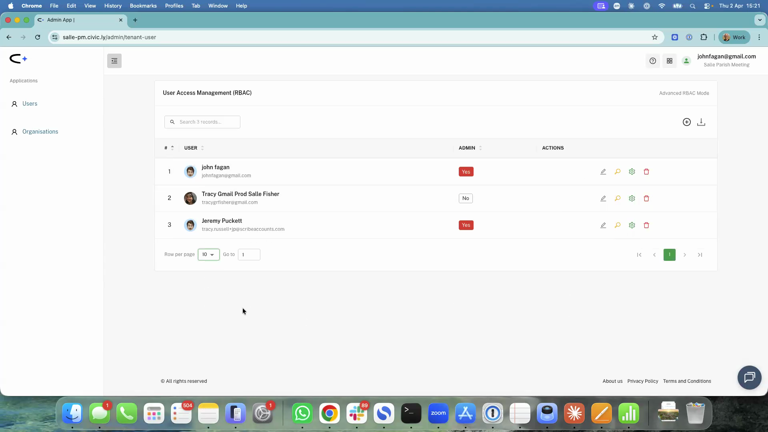768x432 pixels.
Task: Enable Advanced RBAC Mode
Action: tap(684, 93)
